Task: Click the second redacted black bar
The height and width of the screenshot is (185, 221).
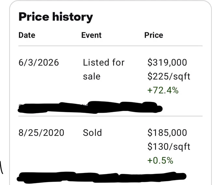Action: (x=101, y=177)
